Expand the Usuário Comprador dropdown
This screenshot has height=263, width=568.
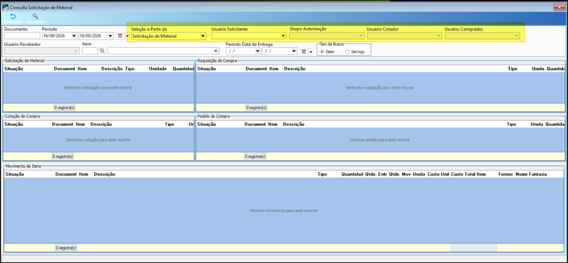pos(517,36)
